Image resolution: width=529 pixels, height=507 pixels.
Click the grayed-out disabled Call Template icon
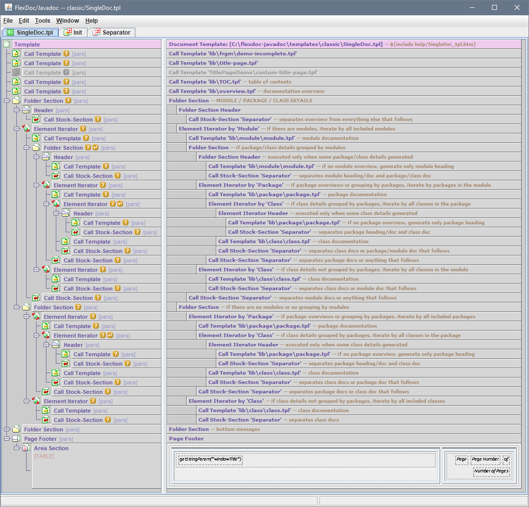click(16, 73)
